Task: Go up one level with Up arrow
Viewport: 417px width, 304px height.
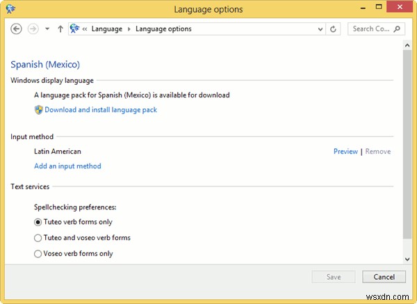Action: (x=60, y=29)
